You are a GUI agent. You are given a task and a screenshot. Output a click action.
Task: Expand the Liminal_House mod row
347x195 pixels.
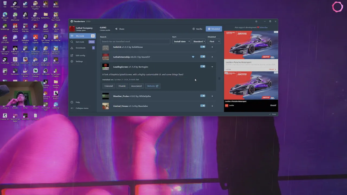(212, 106)
